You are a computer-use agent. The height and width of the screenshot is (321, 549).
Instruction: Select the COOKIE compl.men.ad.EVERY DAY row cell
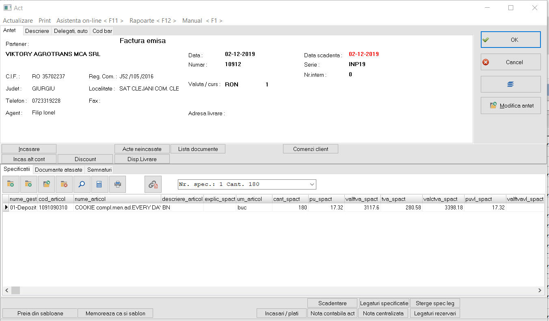click(x=117, y=207)
